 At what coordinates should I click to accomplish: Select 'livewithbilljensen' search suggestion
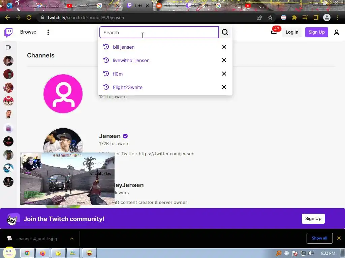click(131, 60)
